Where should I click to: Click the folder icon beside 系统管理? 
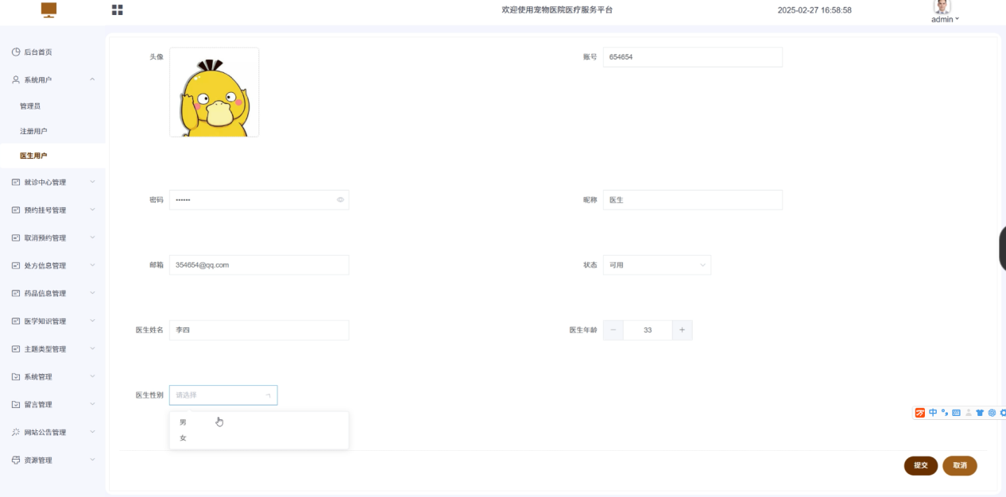tap(16, 377)
